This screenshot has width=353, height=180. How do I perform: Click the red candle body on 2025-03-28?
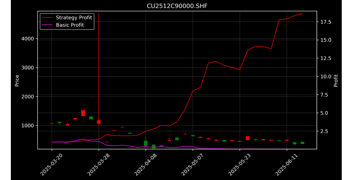point(99,122)
